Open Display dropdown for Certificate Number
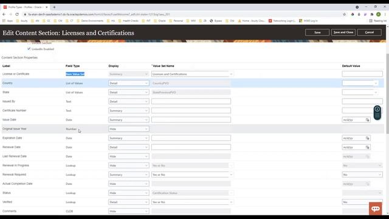389x219 pixels. (x=128, y=111)
